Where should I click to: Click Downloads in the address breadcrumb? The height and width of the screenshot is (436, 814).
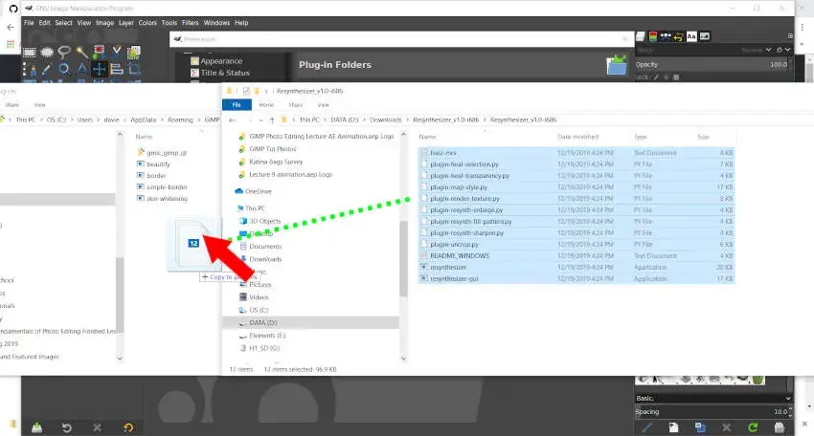pyautogui.click(x=386, y=120)
